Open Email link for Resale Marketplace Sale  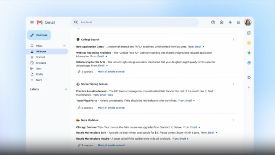coord(211,132)
